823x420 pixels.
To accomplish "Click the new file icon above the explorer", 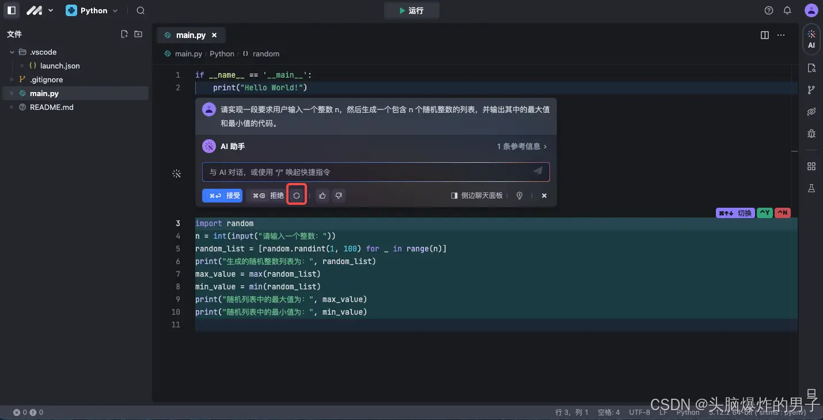I will point(124,34).
